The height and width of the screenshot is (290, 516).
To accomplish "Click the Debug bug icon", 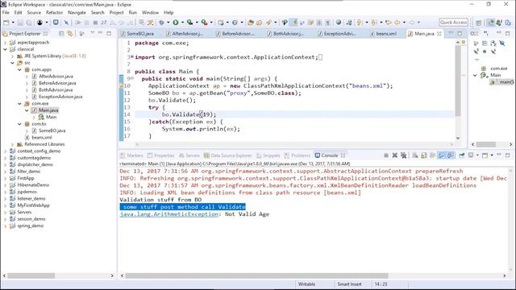I will pos(161,23).
